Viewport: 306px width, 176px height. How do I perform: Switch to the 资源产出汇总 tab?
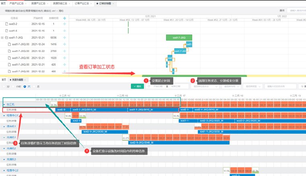[x=40, y=3]
